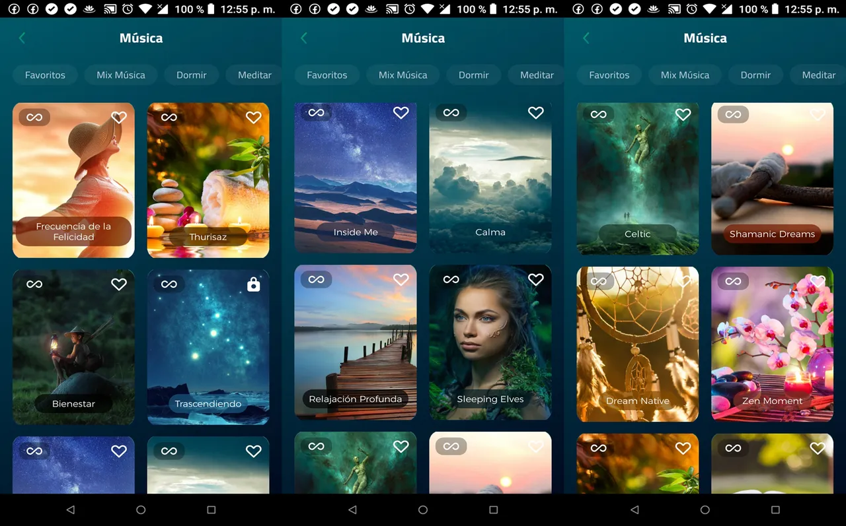The height and width of the screenshot is (526, 846).
Task: Toggle the favorite heart on Inside Me
Action: [x=401, y=113]
